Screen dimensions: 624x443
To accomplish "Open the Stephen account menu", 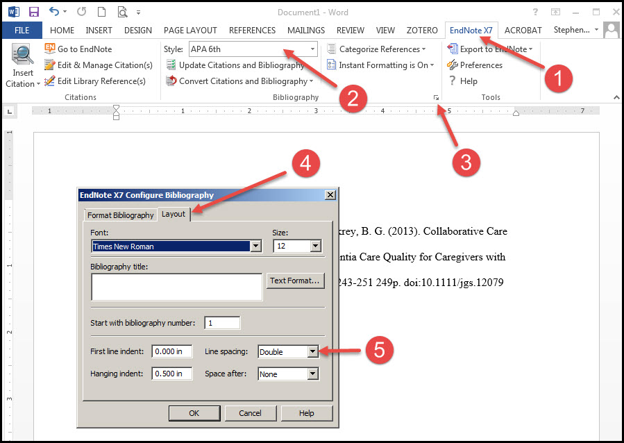I will 576,30.
